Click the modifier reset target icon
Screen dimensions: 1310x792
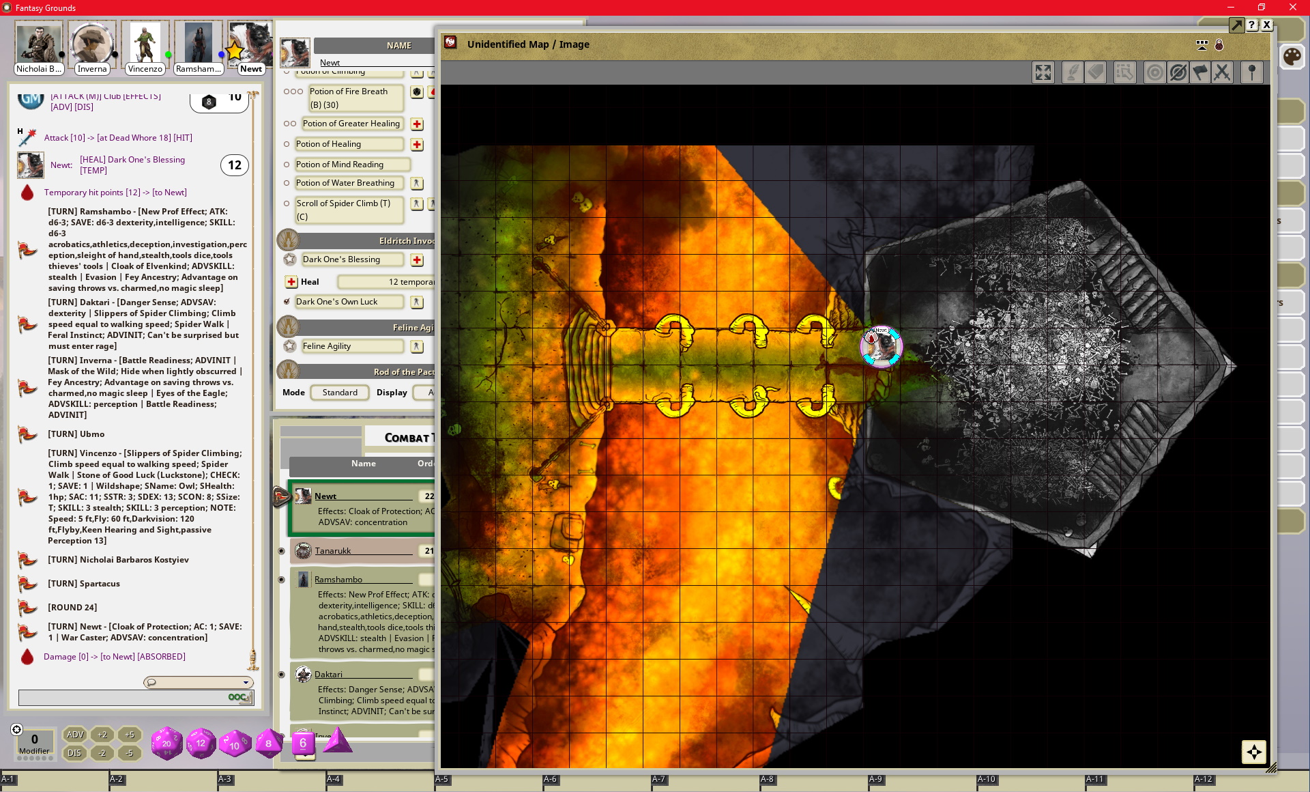tap(17, 730)
